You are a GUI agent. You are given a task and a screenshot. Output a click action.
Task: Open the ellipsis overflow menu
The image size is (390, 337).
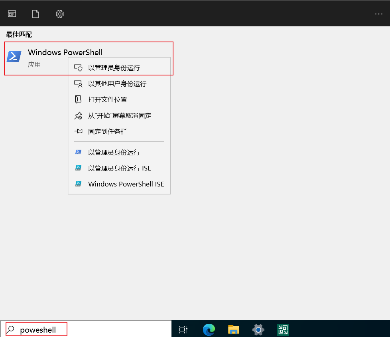(378, 14)
